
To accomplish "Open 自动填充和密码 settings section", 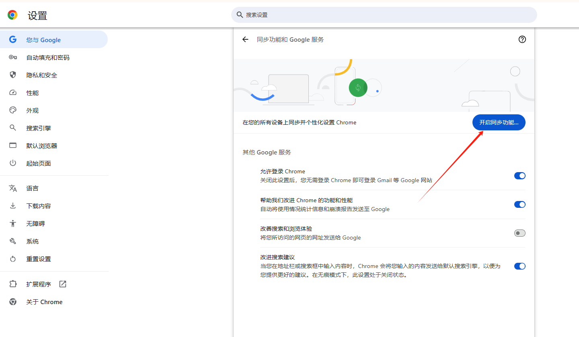I will pos(54,57).
